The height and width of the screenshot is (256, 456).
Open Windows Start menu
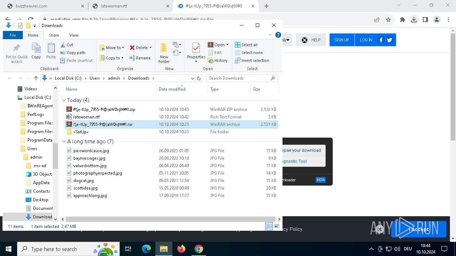click(x=9, y=249)
